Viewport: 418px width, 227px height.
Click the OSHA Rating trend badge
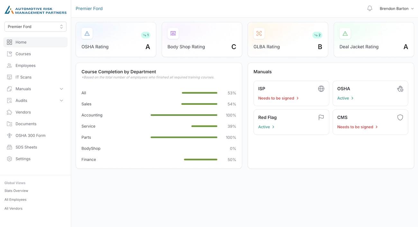tap(146, 35)
